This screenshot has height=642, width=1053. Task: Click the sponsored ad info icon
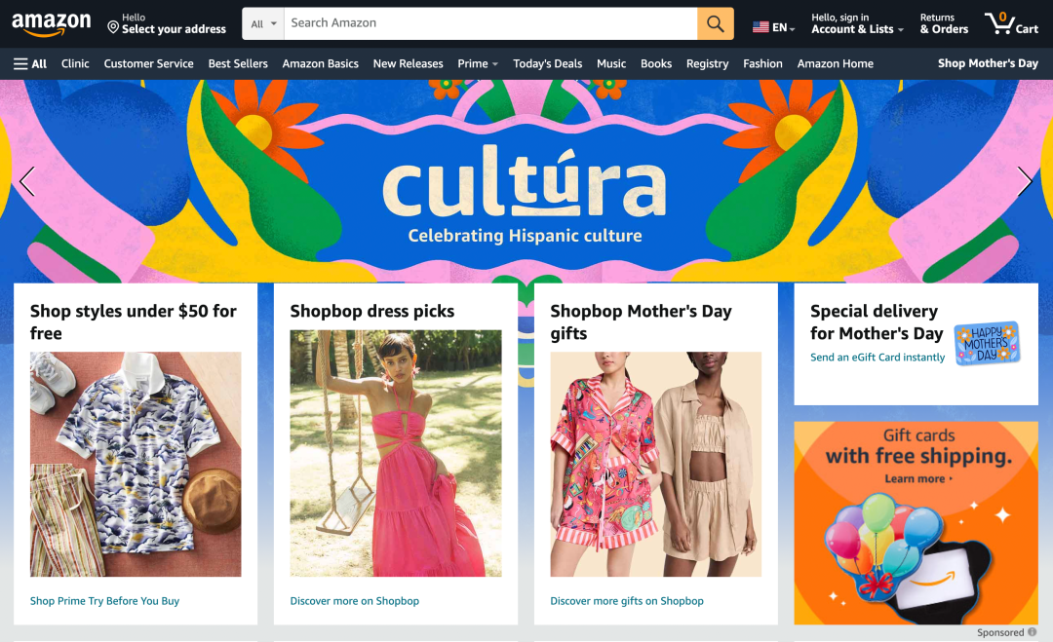click(x=1033, y=632)
